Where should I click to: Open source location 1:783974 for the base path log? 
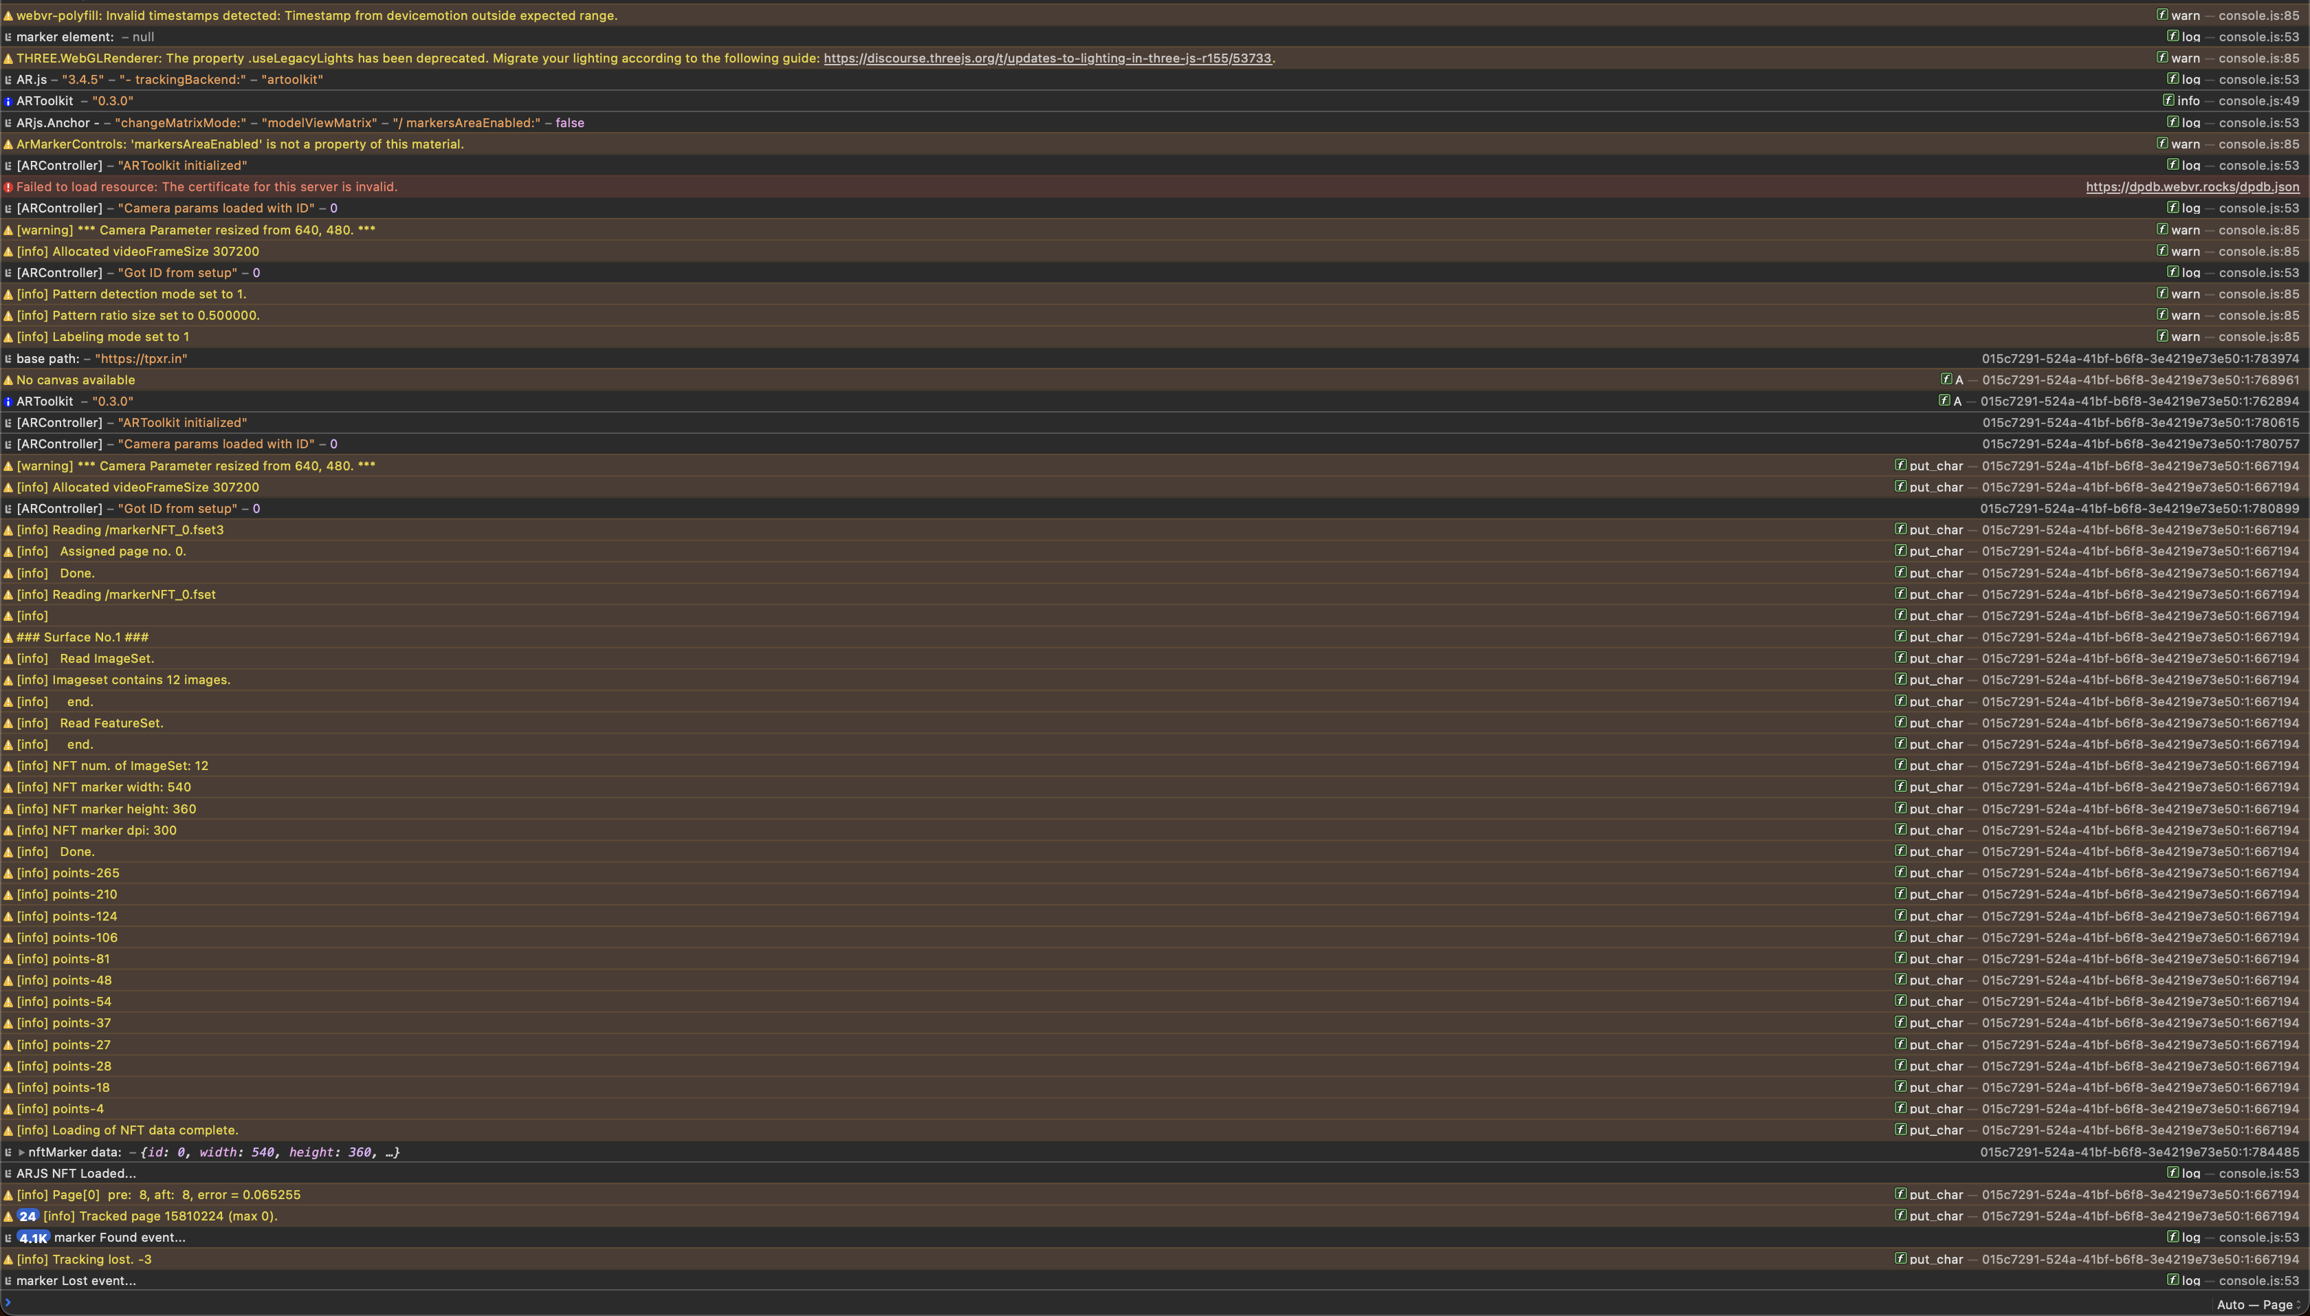pos(2140,359)
